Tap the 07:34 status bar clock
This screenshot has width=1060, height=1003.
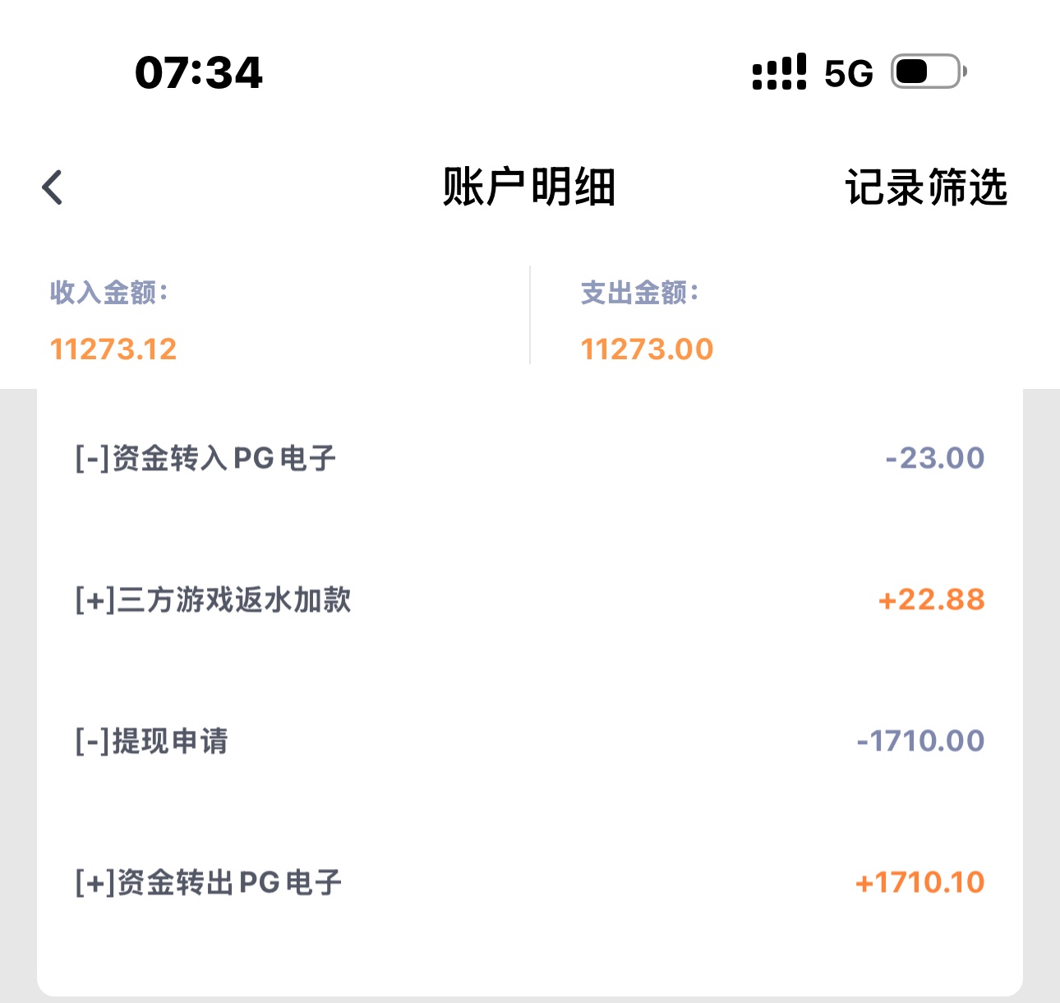tap(199, 72)
